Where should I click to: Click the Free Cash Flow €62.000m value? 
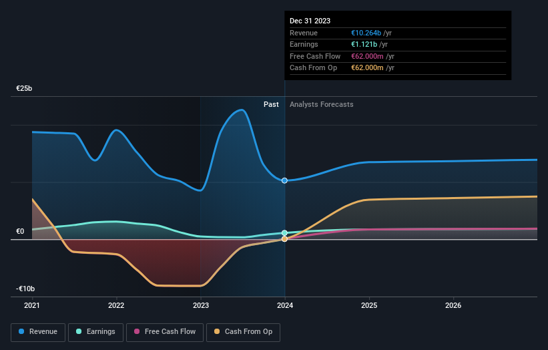pos(367,56)
